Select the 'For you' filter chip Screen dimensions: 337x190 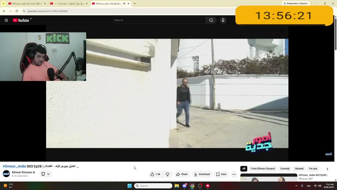[313, 169]
